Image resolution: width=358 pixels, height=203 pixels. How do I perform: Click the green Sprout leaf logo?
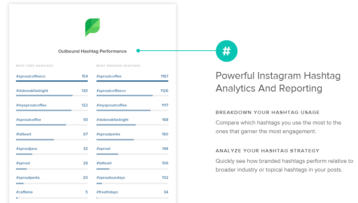[92, 28]
